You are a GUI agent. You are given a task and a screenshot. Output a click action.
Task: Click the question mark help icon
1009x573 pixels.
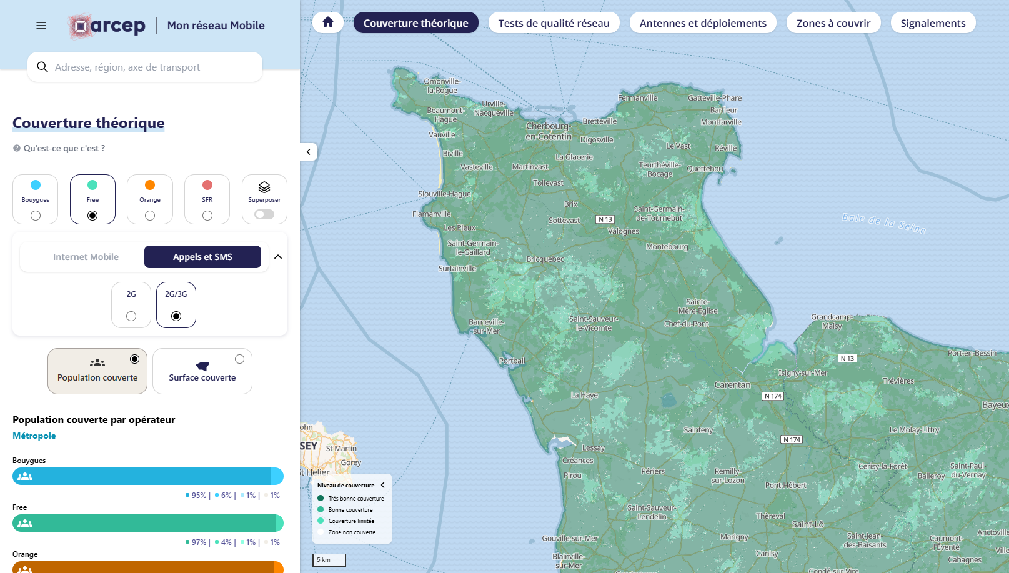(17, 149)
